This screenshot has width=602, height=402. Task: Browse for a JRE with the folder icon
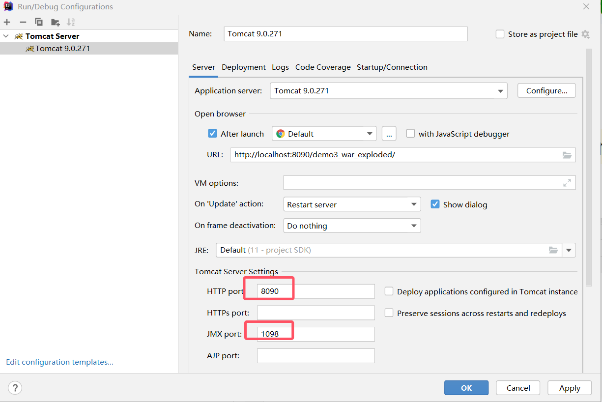(553, 250)
